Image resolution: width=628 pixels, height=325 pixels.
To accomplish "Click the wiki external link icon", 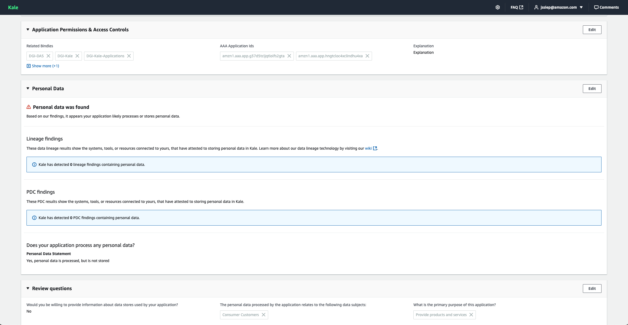I will 375,148.
